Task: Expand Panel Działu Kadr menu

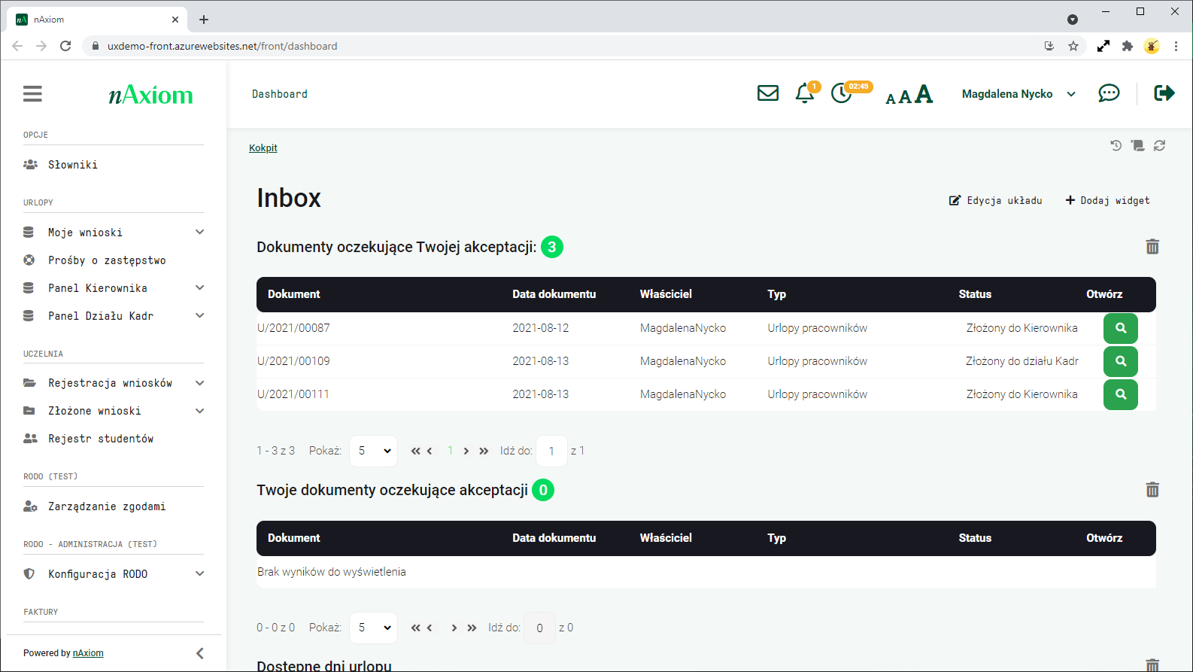Action: click(x=200, y=315)
